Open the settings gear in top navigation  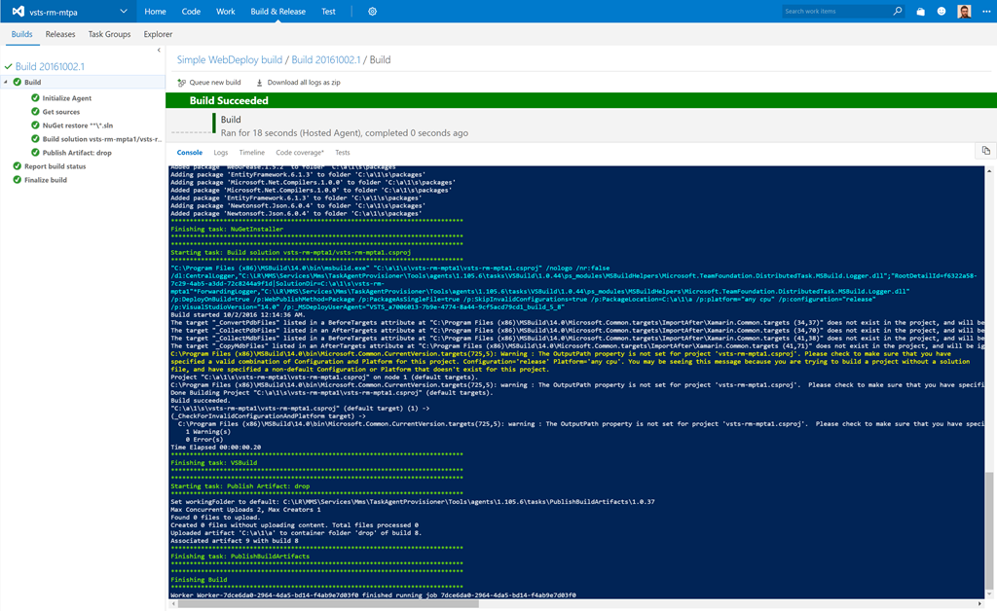pos(372,12)
